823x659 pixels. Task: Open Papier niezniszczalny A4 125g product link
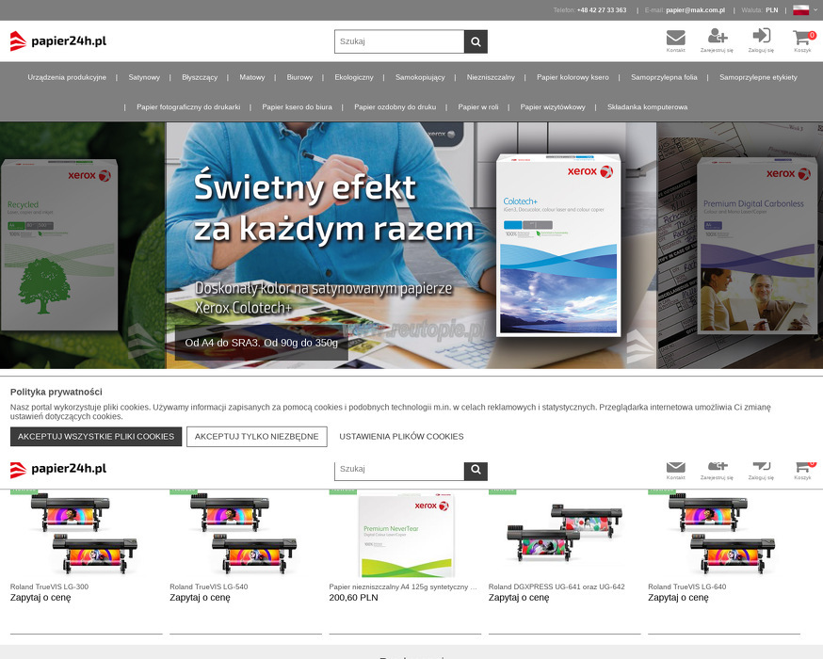pyautogui.click(x=403, y=587)
